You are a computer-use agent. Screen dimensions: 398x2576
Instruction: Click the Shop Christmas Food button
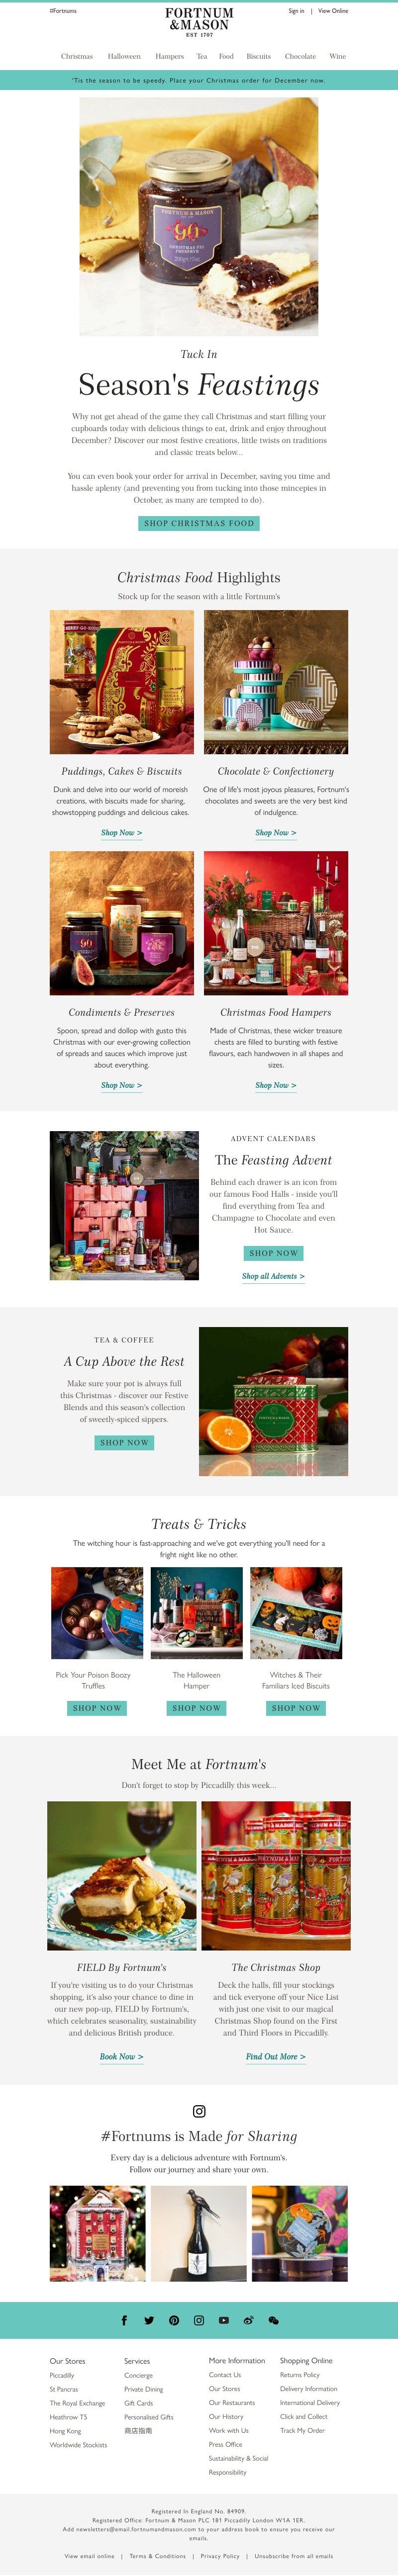tap(199, 523)
